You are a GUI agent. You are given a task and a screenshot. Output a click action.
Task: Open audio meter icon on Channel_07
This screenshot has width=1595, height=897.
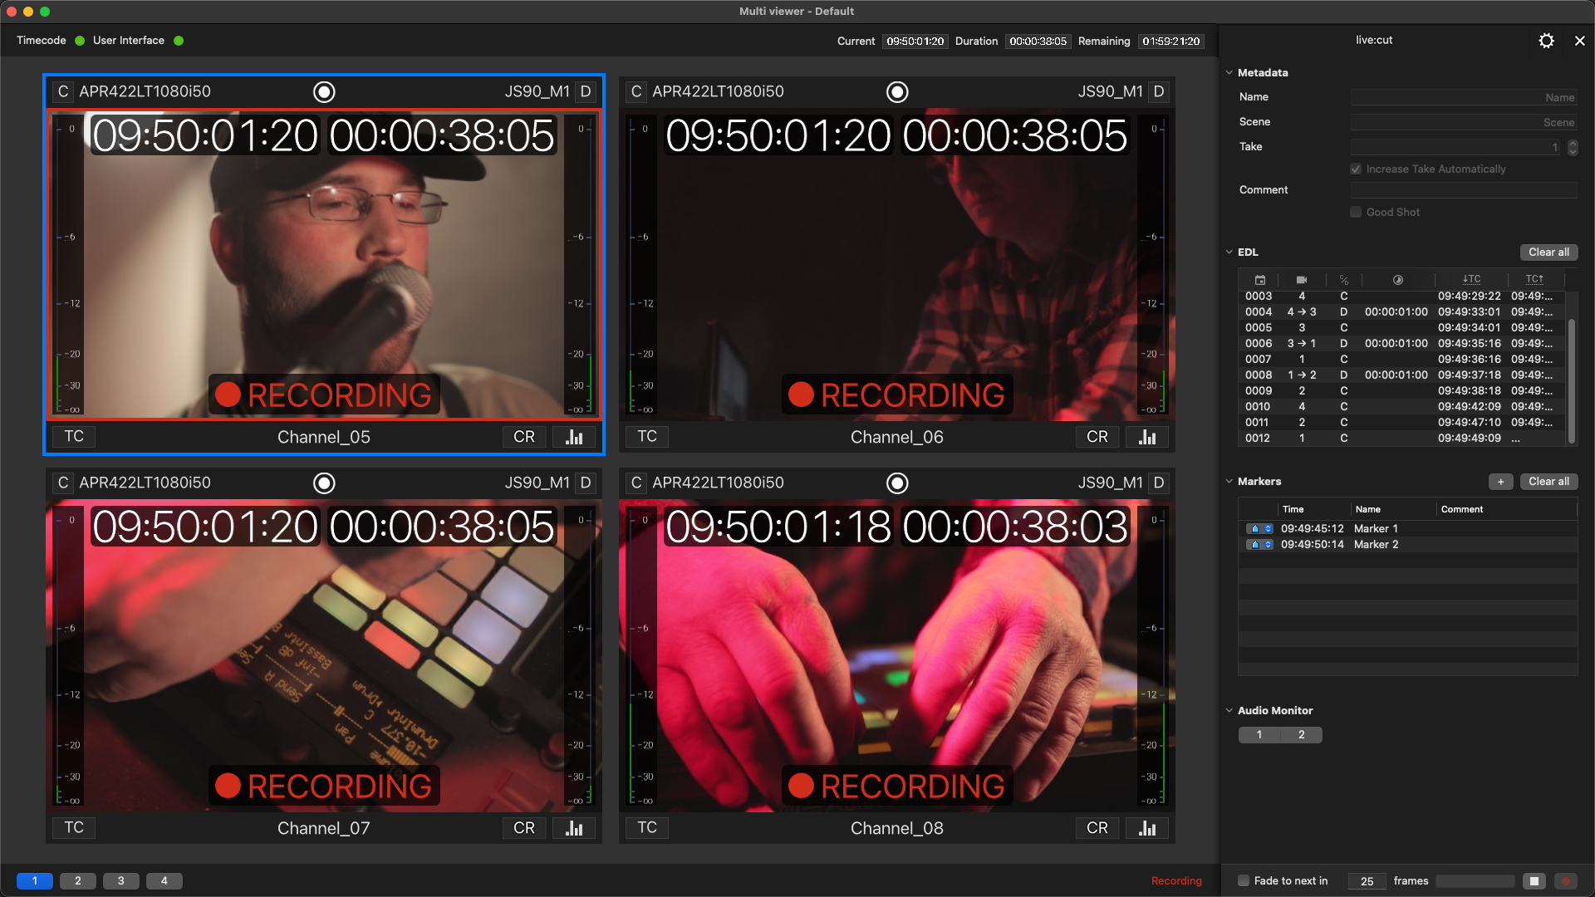point(574,828)
